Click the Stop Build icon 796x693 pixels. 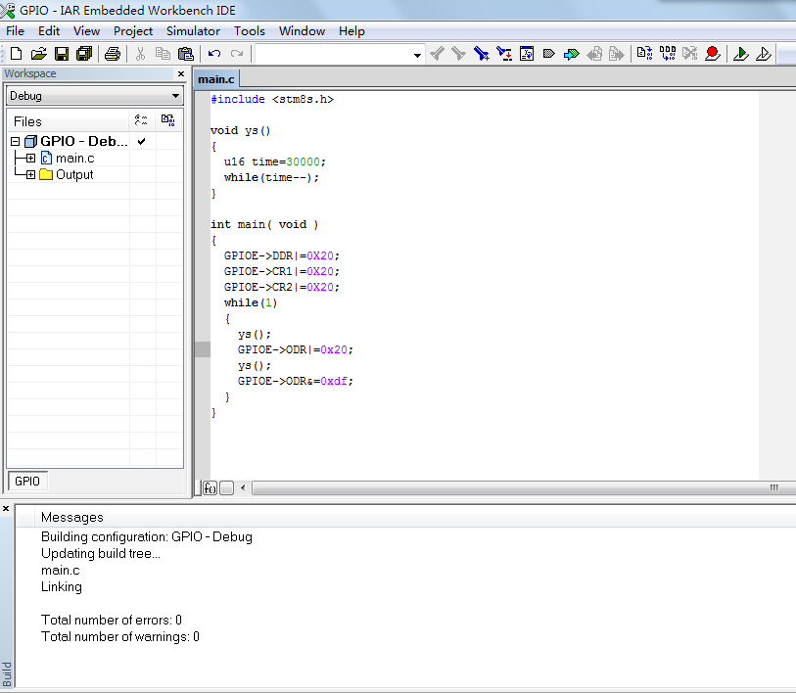tap(690, 53)
